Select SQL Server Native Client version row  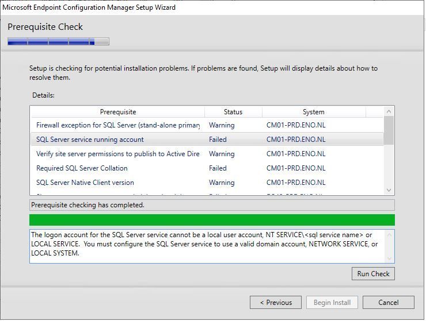point(207,183)
